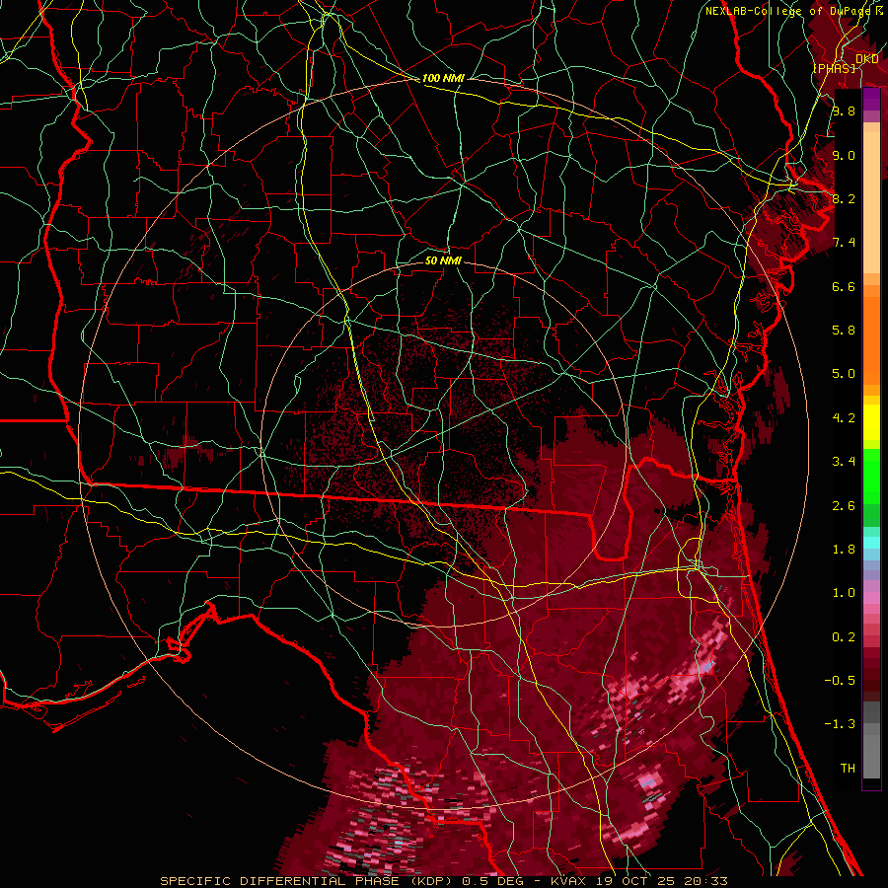This screenshot has height=888, width=888.
Task: Click the 100 NMI range ring label
Action: [x=443, y=78]
